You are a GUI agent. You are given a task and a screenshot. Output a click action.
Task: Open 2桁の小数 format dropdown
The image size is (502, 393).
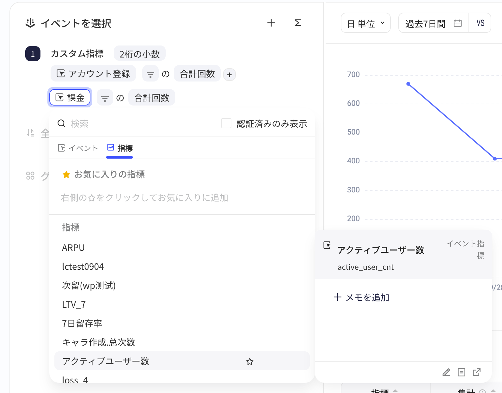(139, 54)
